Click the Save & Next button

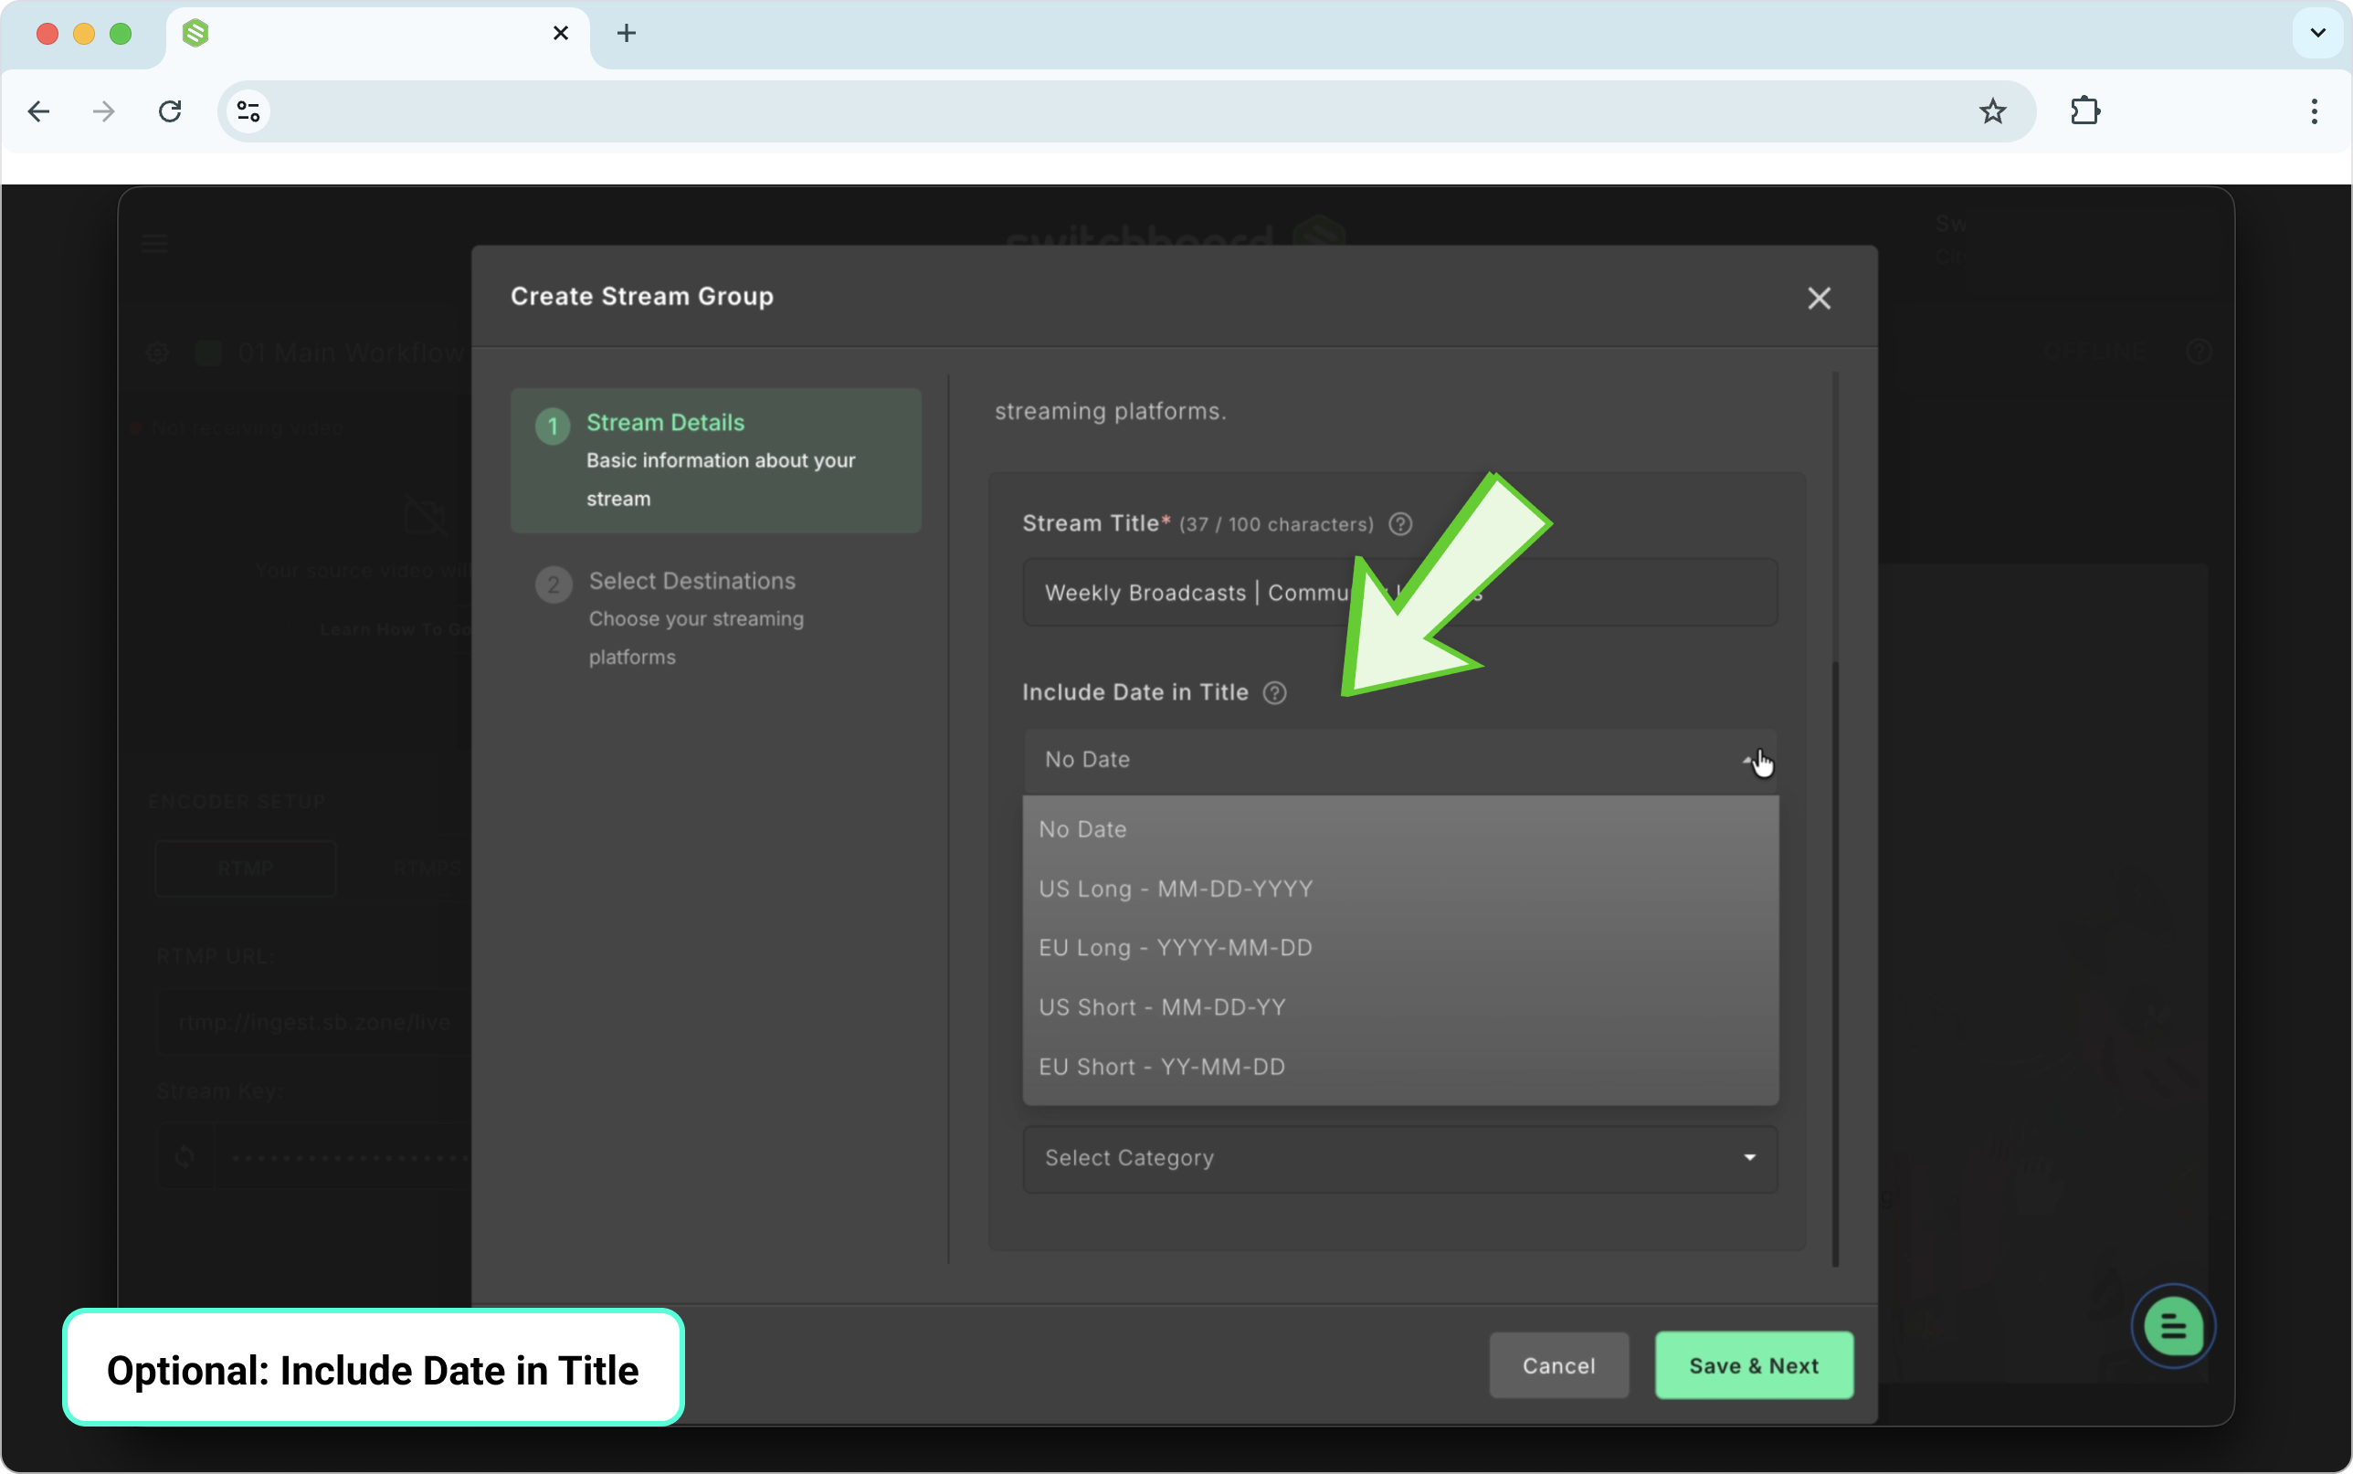click(x=1754, y=1366)
